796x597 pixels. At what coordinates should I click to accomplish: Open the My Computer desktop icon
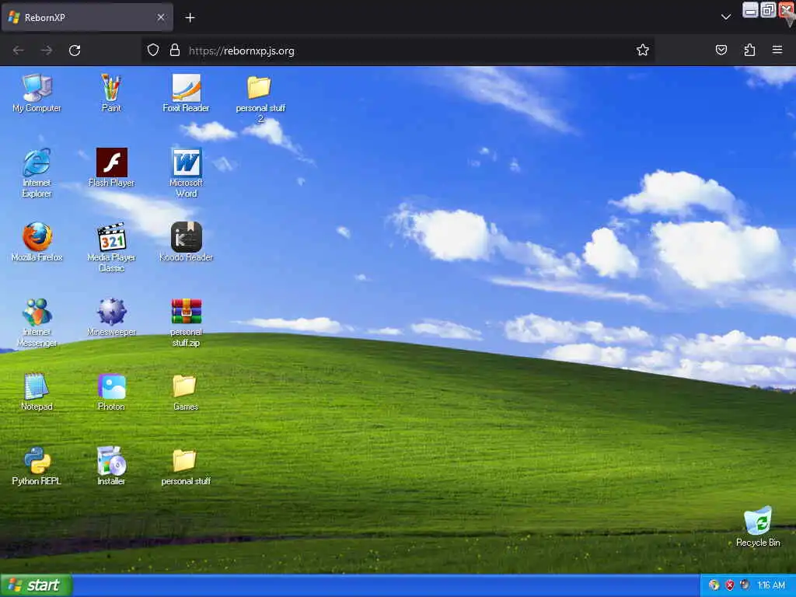point(37,93)
